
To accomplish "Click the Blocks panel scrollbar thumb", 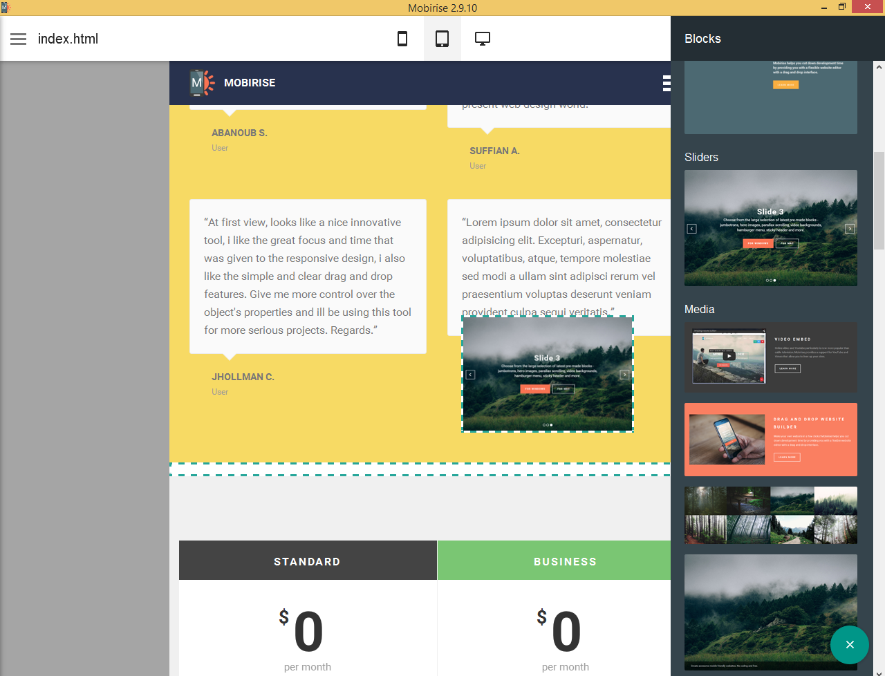I will point(879,200).
